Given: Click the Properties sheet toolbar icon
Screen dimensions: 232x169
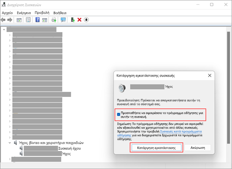Looking at the screenshot, I should (x=28, y=20).
